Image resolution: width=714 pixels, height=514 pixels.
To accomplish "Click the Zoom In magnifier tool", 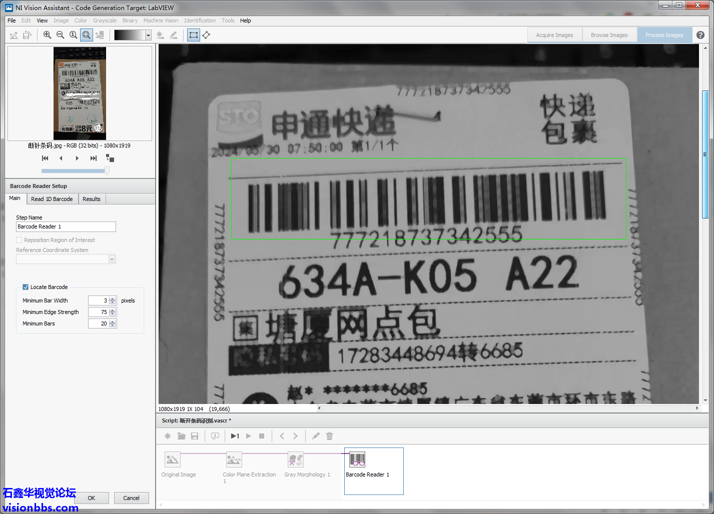I will coord(47,35).
